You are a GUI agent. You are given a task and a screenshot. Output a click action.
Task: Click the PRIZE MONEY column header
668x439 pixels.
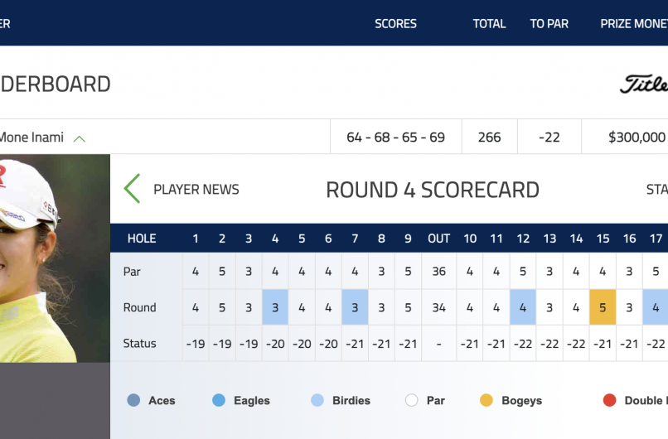633,24
